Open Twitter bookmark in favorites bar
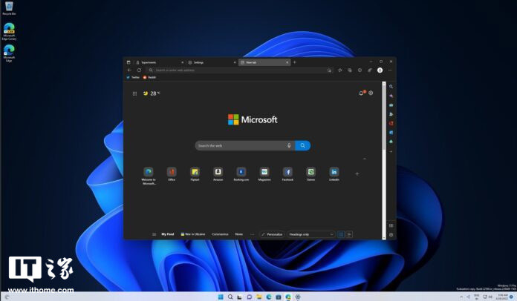517x301 pixels. point(133,77)
